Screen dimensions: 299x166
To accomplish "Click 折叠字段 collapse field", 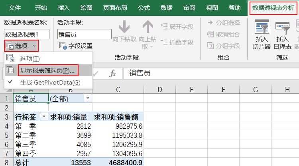I will [177, 42].
